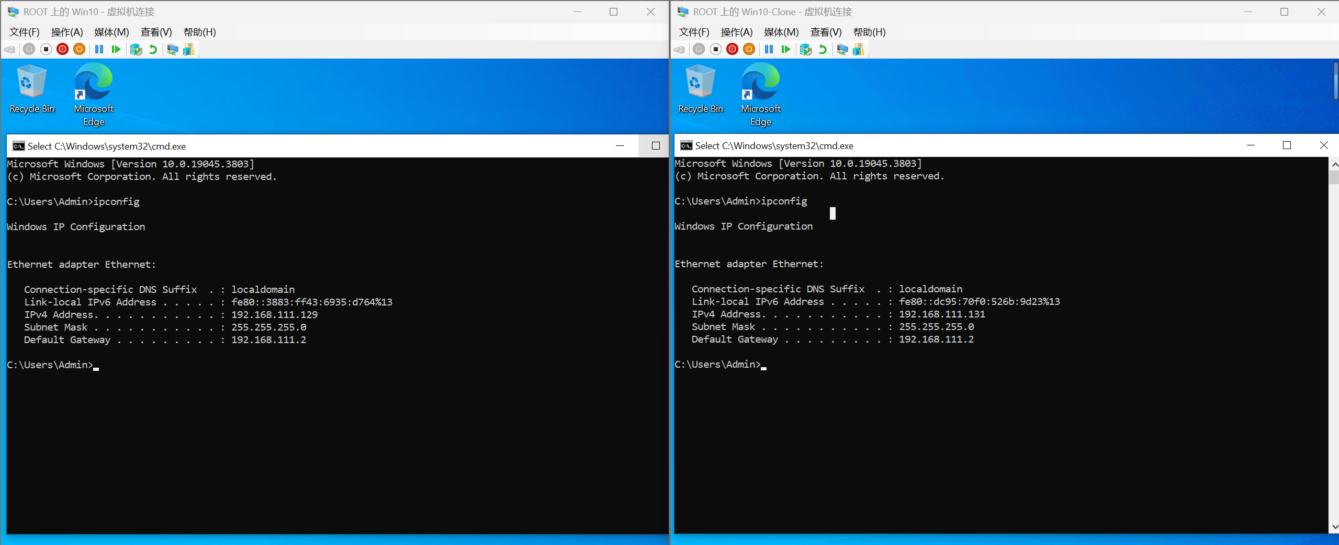Image resolution: width=1339 pixels, height=545 pixels.
Task: Click scroll-up arrow in Clone cmd window
Action: pyautogui.click(x=1334, y=164)
